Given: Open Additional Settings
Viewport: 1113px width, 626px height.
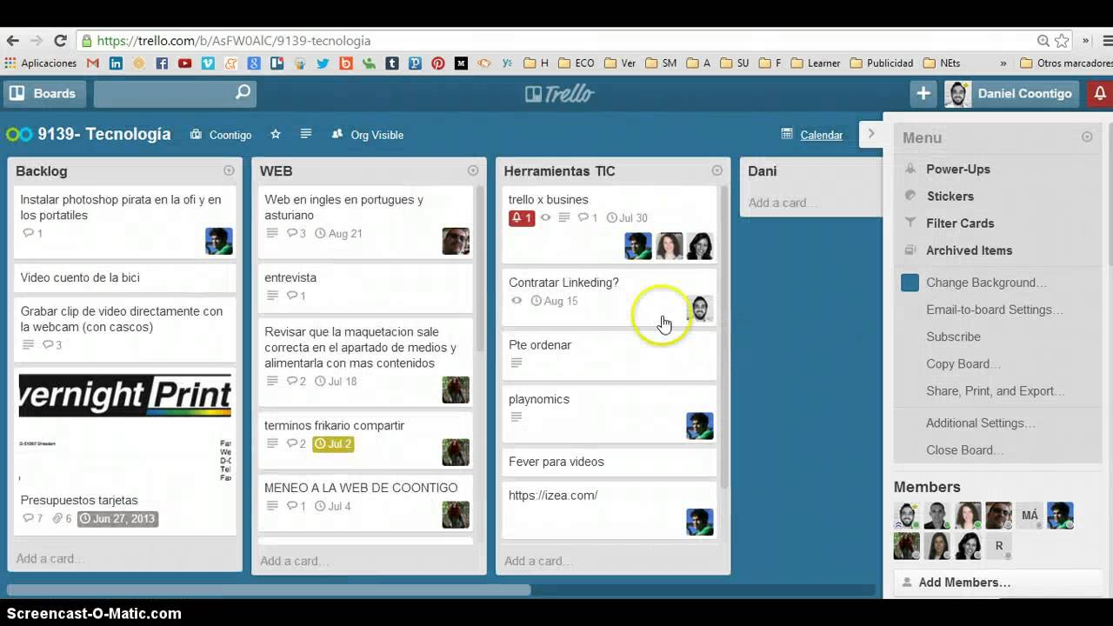Looking at the screenshot, I should coord(980,423).
